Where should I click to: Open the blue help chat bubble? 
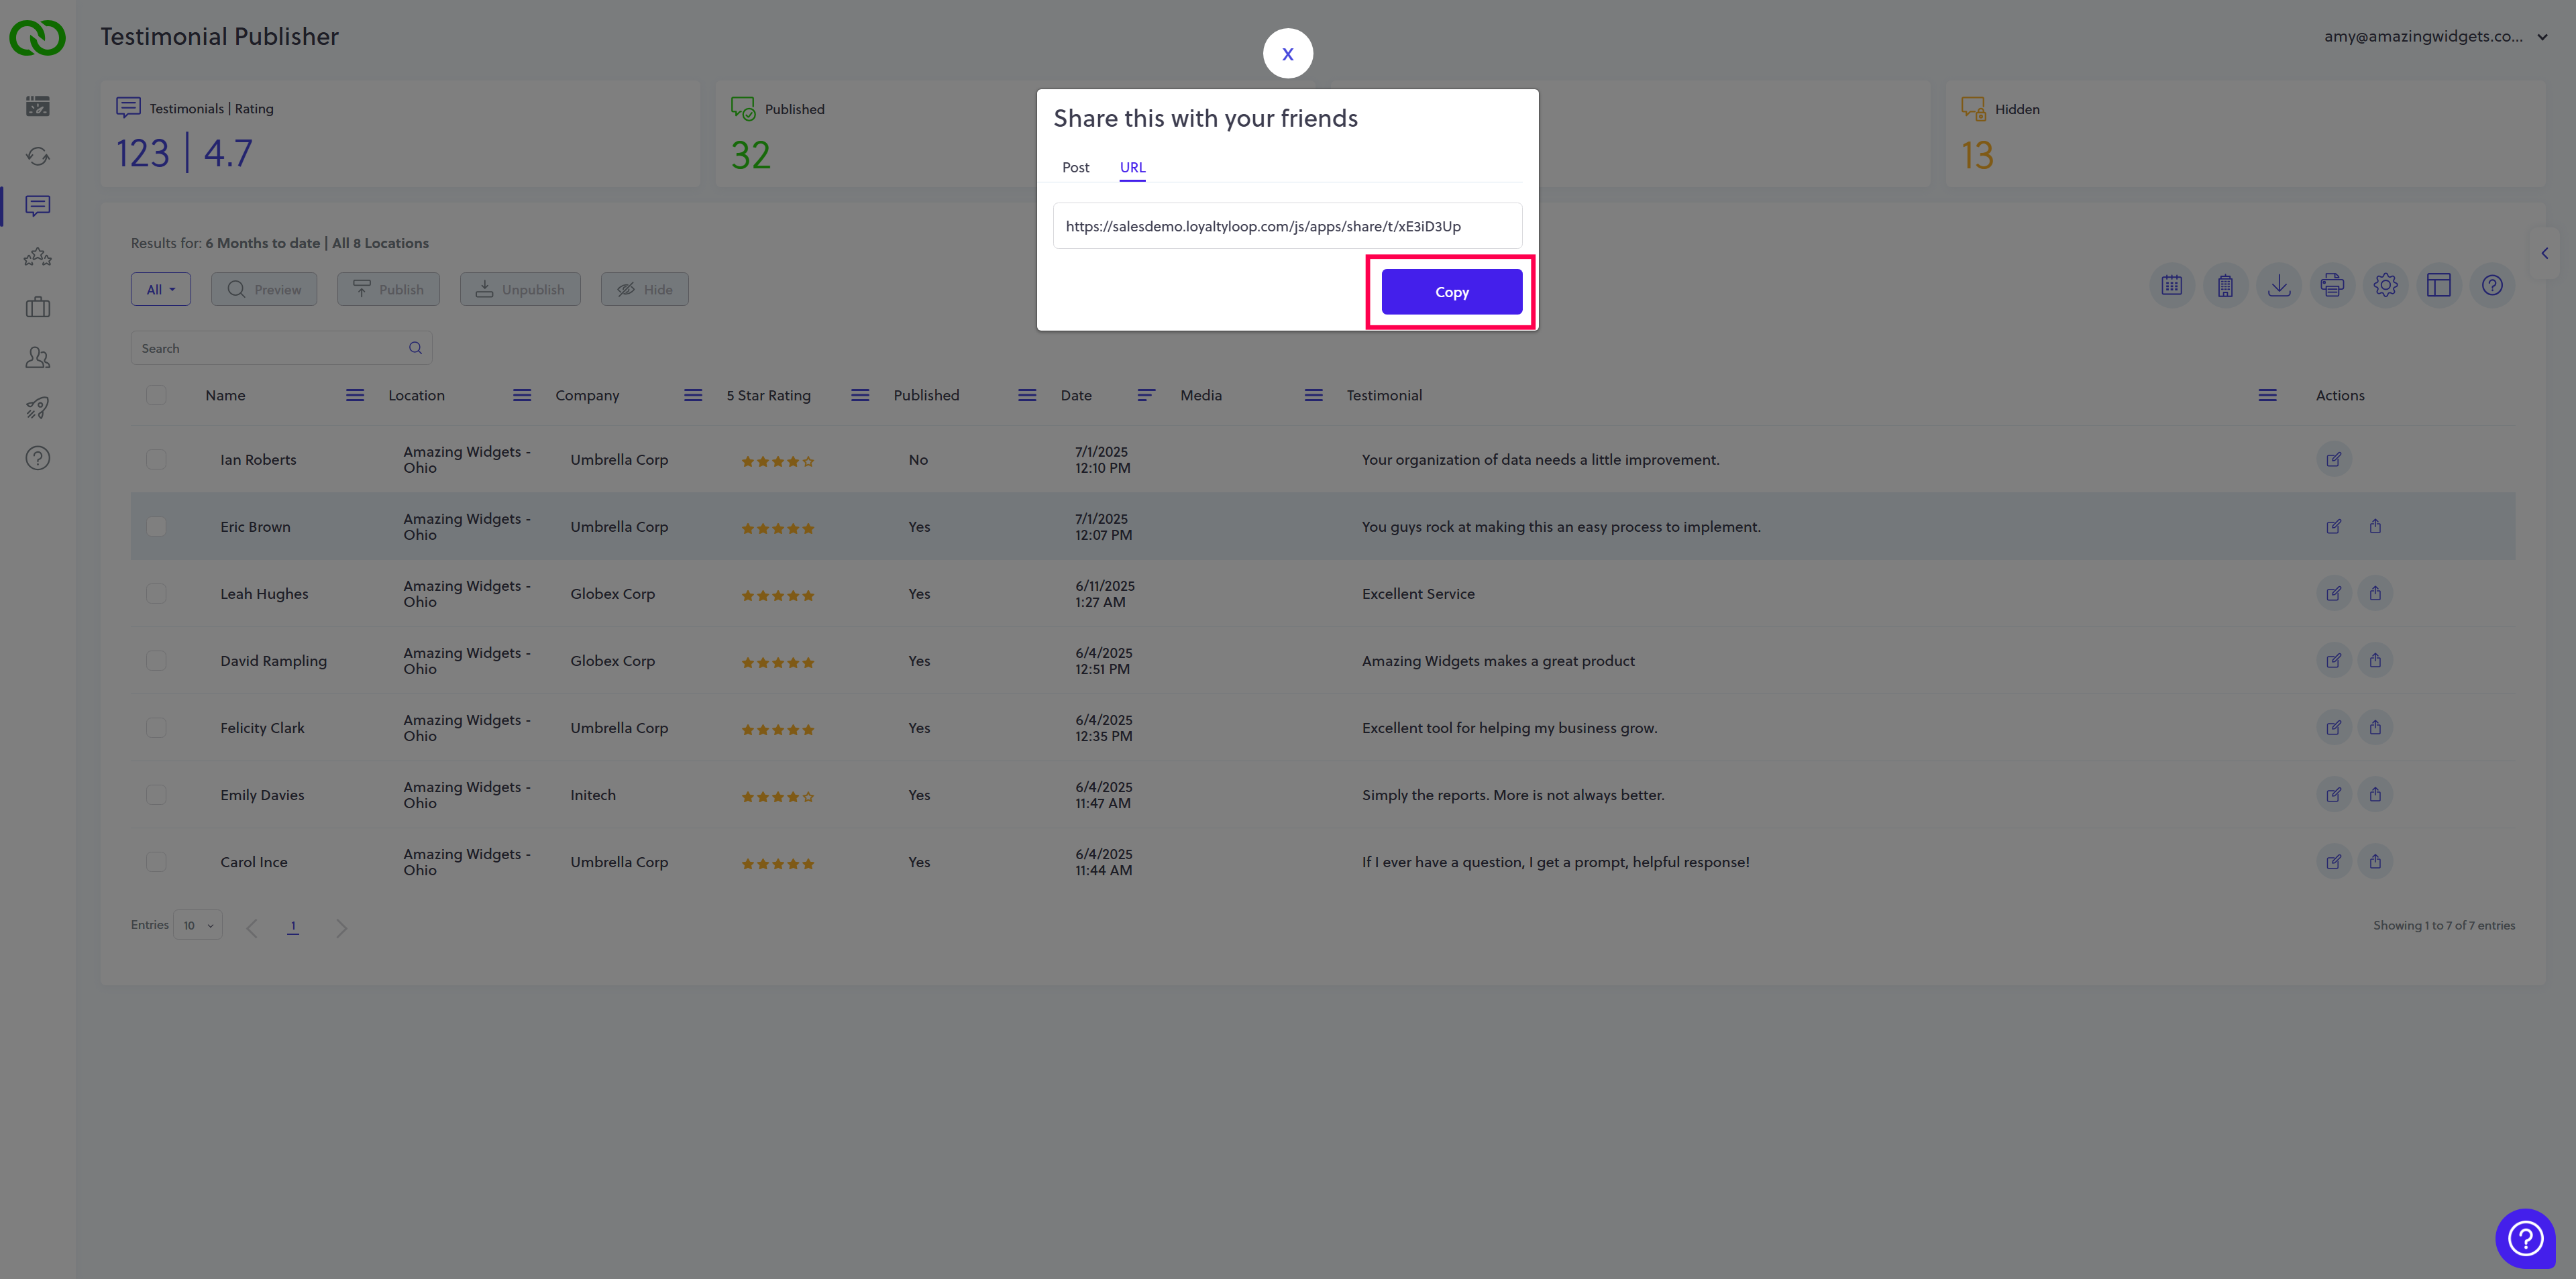coord(2525,1239)
